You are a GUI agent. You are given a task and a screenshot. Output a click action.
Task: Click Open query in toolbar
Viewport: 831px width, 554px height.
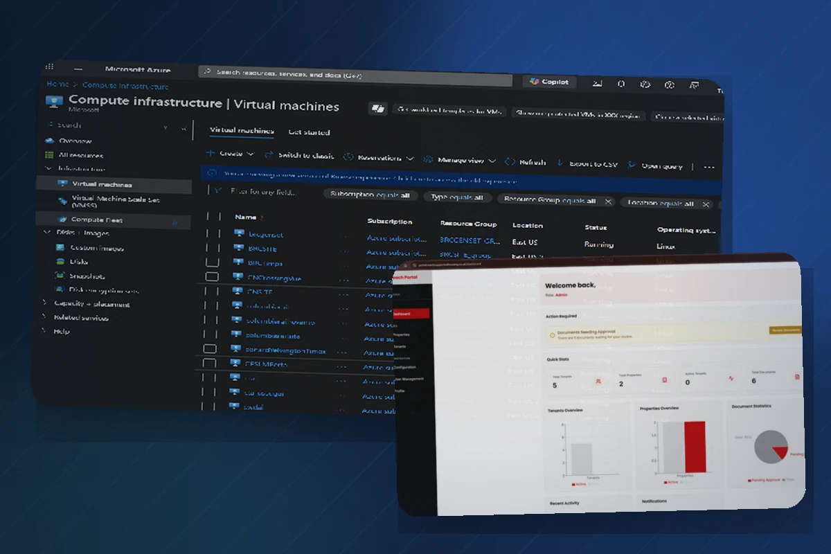click(655, 166)
